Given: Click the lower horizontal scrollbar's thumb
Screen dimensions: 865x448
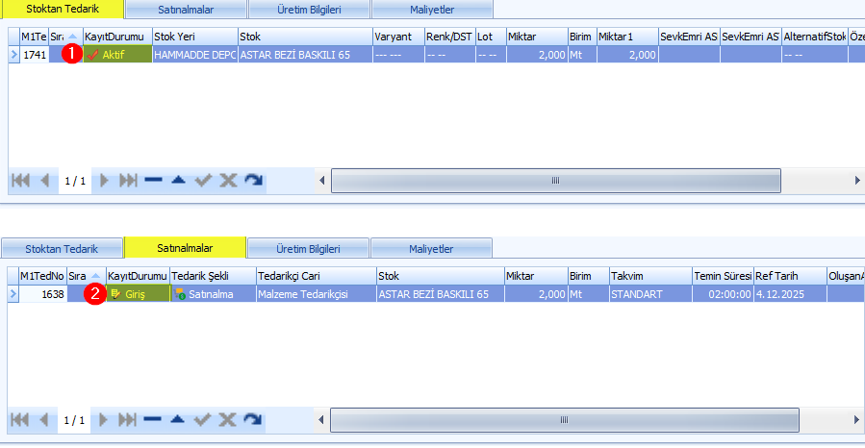Looking at the screenshot, I should [555, 420].
